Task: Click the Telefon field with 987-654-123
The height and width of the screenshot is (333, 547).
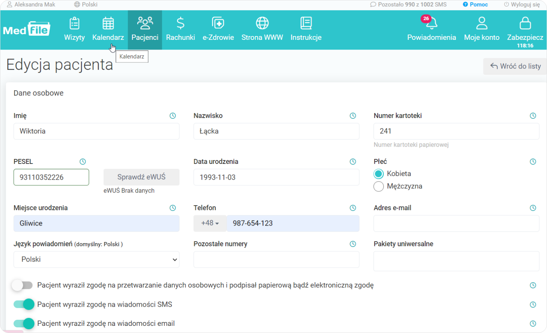Action: click(x=293, y=223)
